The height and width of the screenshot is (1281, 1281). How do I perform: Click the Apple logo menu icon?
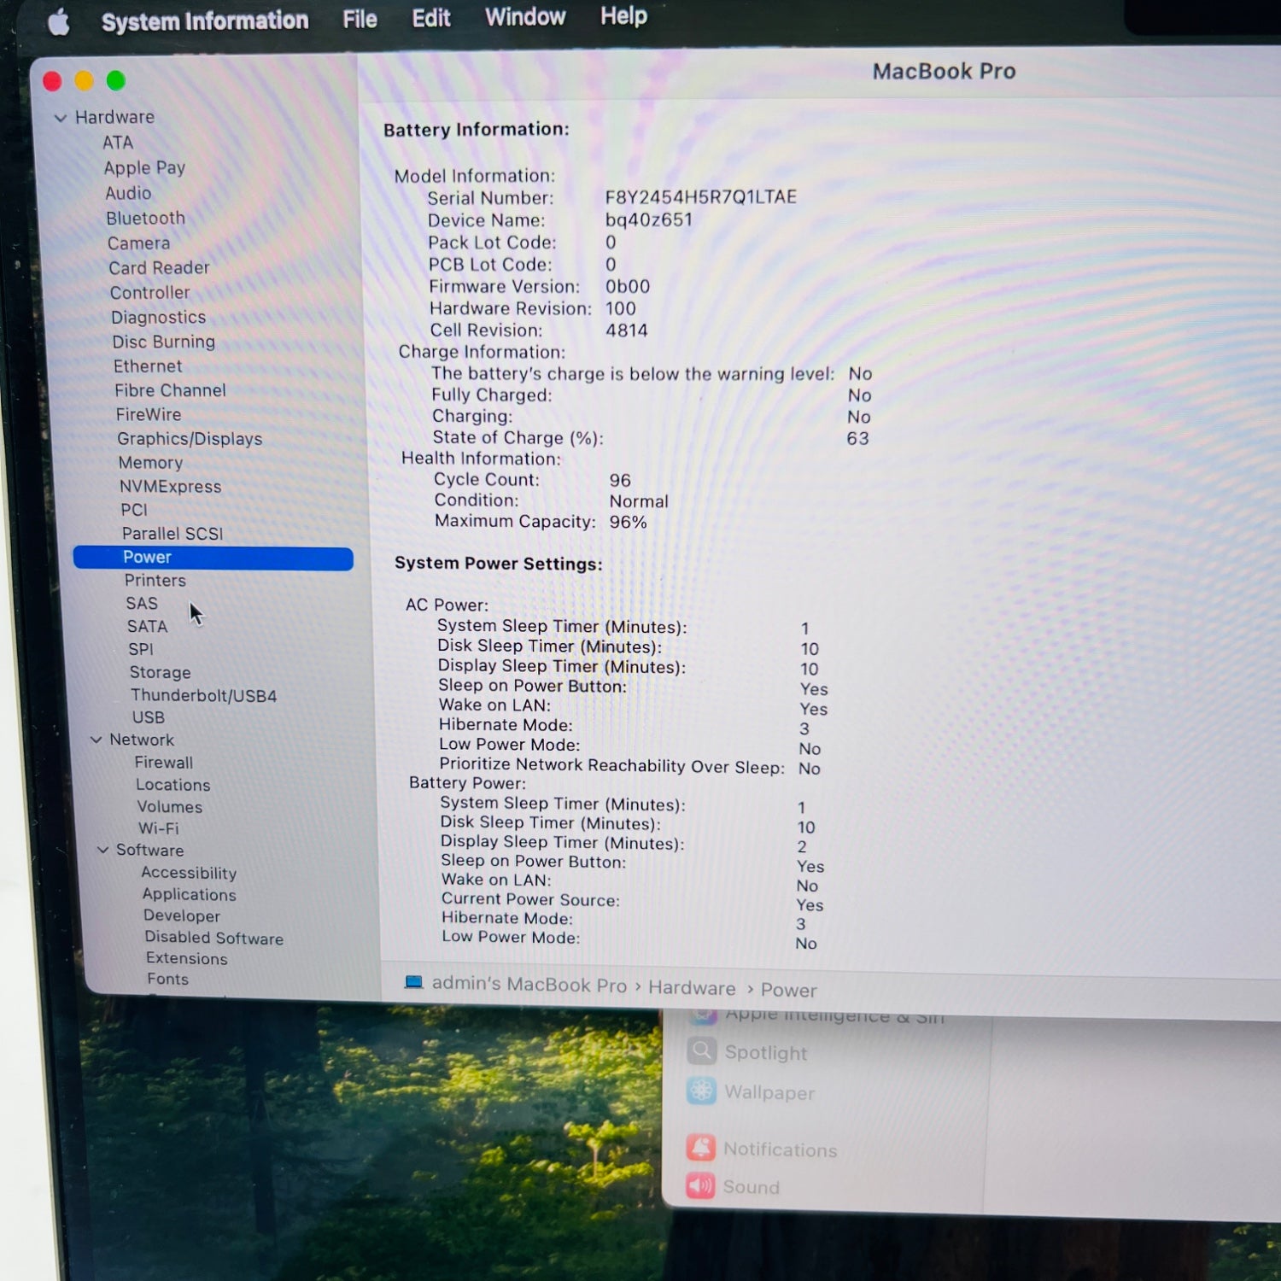pyautogui.click(x=58, y=22)
